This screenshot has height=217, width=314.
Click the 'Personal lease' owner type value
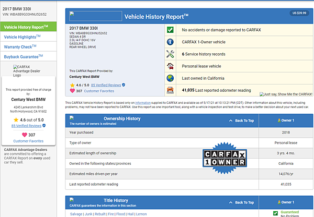[286, 143]
